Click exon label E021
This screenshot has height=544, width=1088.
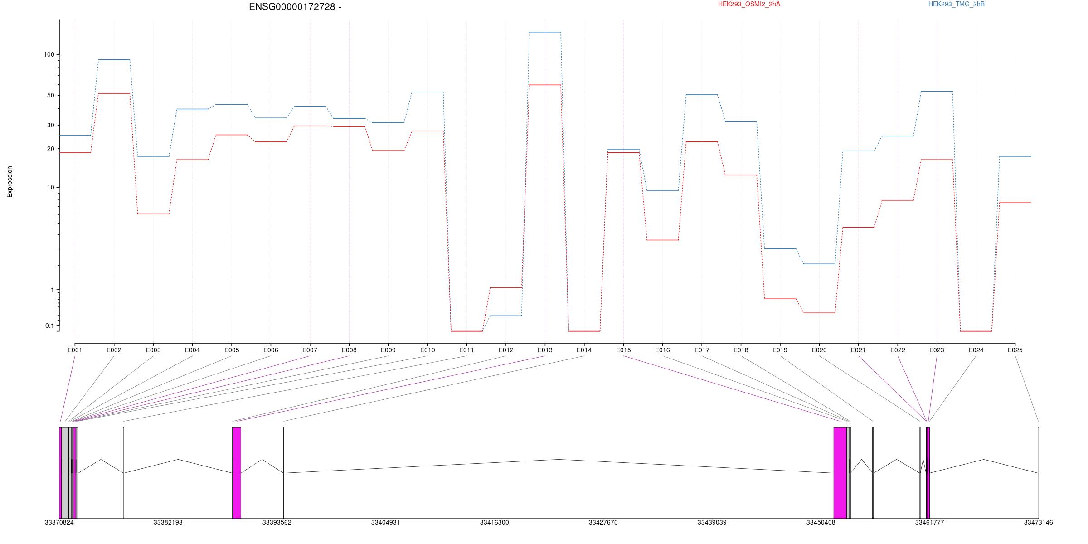[x=858, y=350]
